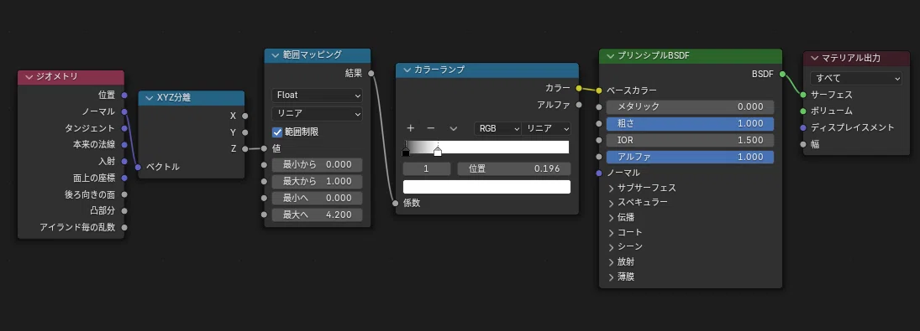Toggle the 範囲制限 checkbox
This screenshot has width=920, height=331.
click(277, 132)
